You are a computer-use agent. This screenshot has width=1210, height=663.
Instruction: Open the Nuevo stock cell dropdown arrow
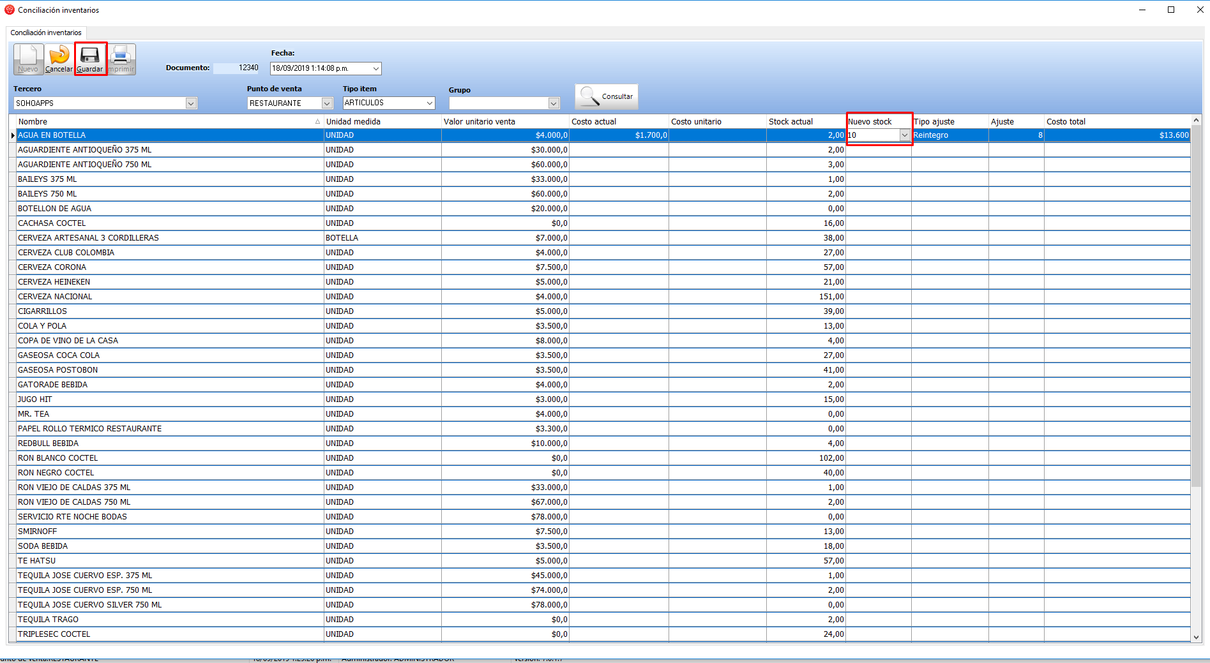click(904, 135)
